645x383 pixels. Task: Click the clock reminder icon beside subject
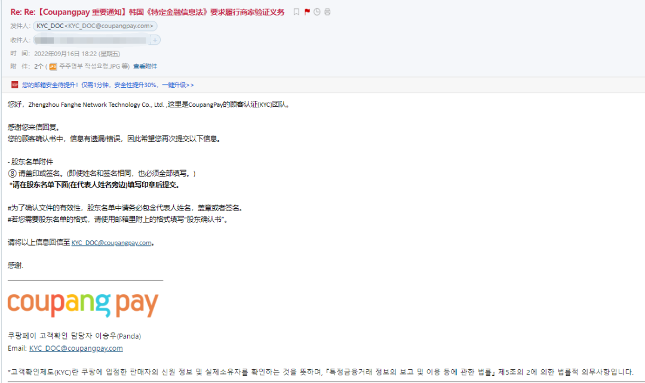317,12
